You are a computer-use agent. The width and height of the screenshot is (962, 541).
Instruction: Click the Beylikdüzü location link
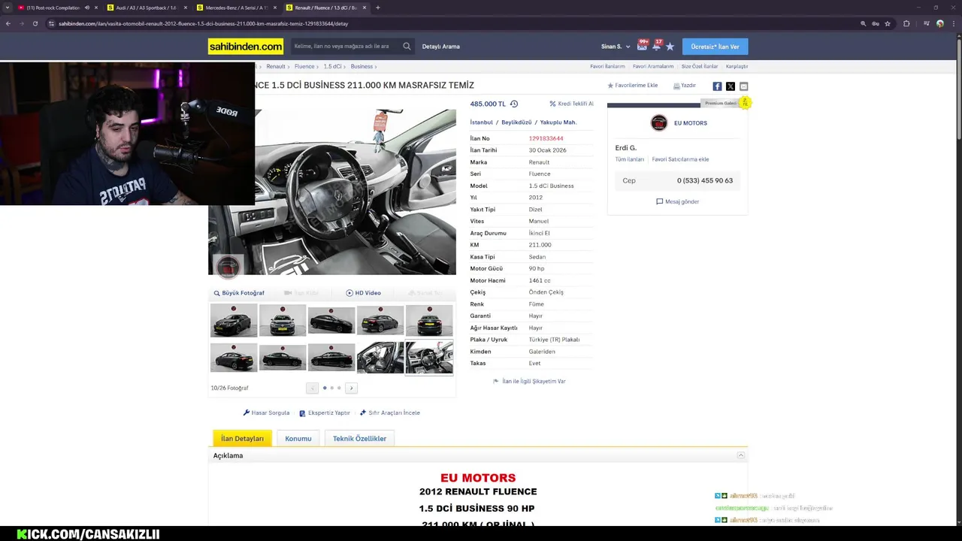click(x=516, y=122)
